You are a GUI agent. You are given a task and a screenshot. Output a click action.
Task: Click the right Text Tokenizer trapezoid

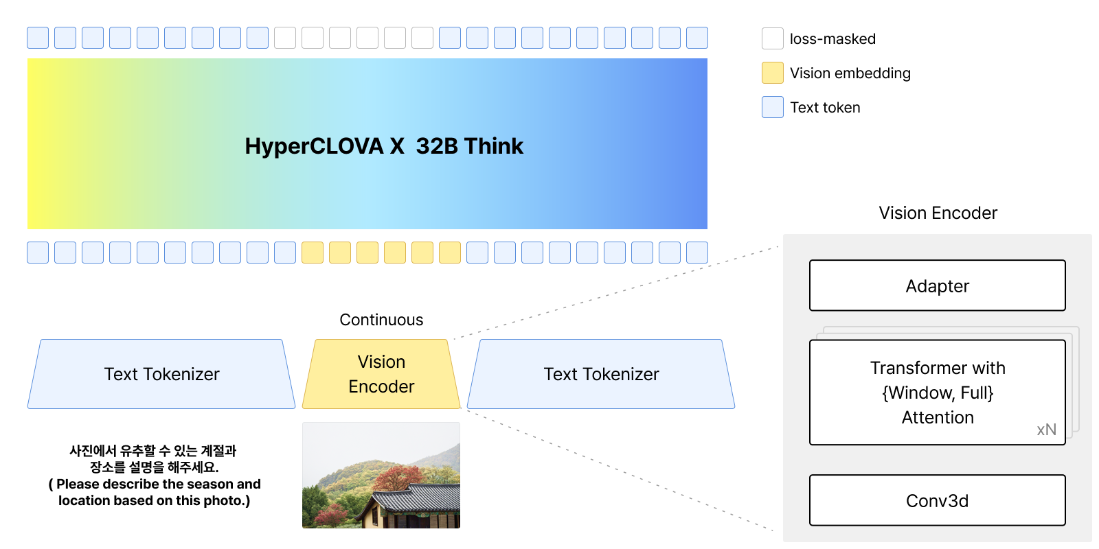(x=601, y=374)
